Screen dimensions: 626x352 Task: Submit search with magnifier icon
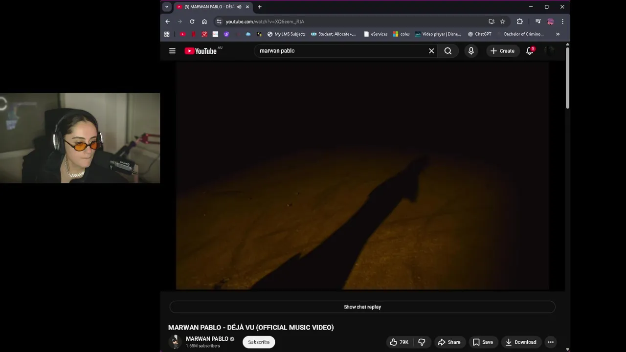(448, 51)
